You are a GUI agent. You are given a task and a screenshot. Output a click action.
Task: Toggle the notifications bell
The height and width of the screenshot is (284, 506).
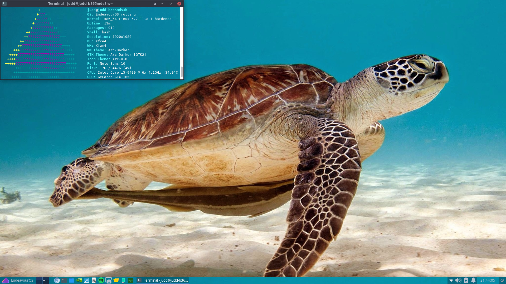click(473, 280)
